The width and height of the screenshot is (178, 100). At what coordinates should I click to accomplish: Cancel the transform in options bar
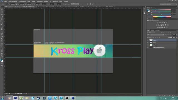pyautogui.click(x=90, y=4)
